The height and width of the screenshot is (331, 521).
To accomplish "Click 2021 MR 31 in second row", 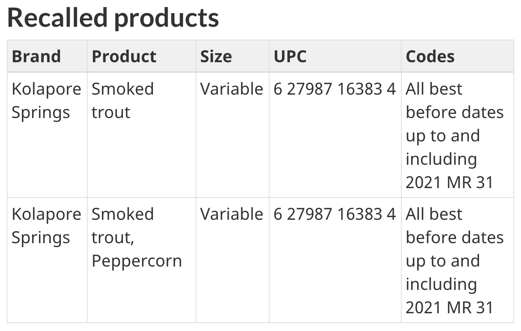I will (449, 308).
